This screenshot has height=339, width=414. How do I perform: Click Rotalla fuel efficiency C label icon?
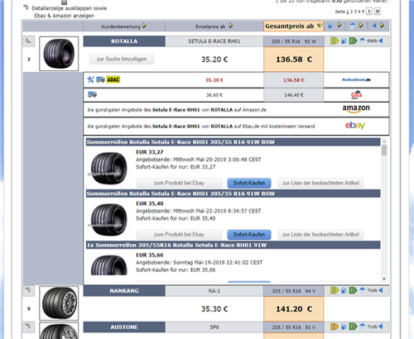pyautogui.click(x=335, y=41)
